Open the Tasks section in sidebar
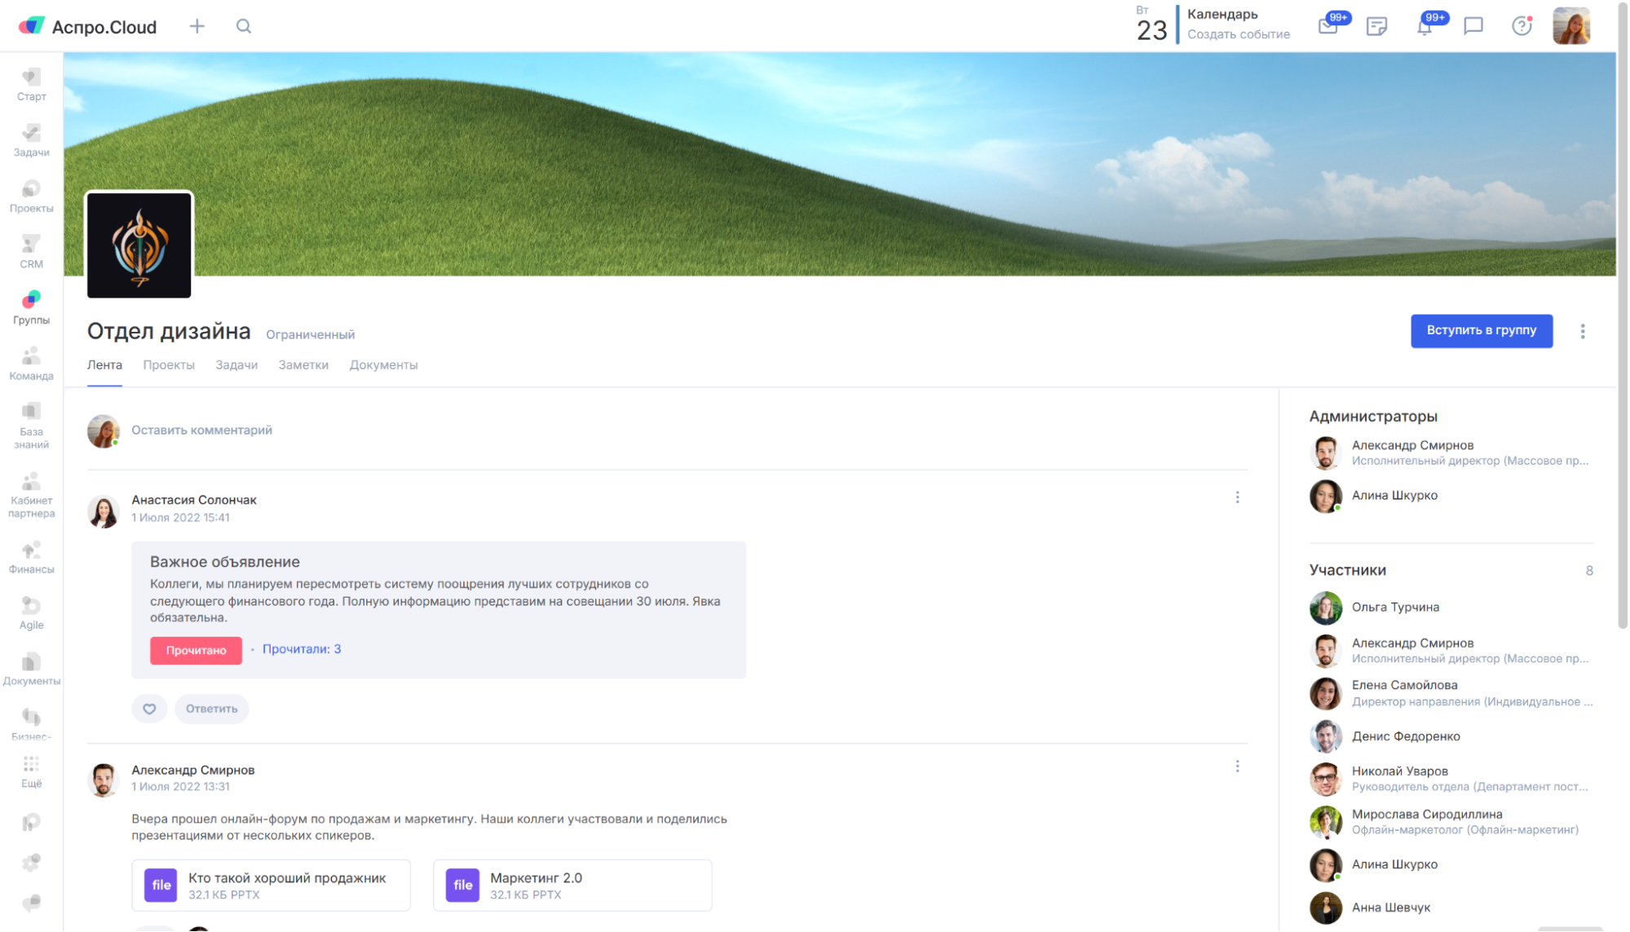 click(x=31, y=140)
